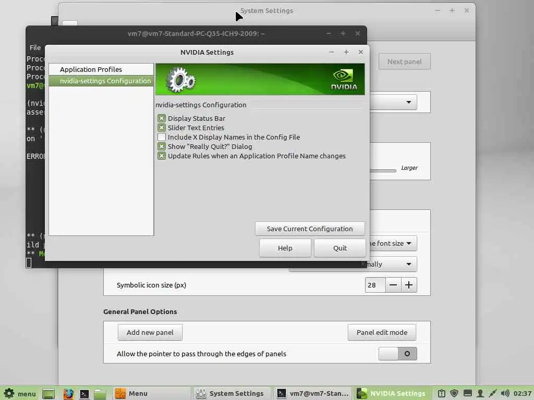
Task: Open the menu gear icon in the taskbar
Action: (9, 394)
